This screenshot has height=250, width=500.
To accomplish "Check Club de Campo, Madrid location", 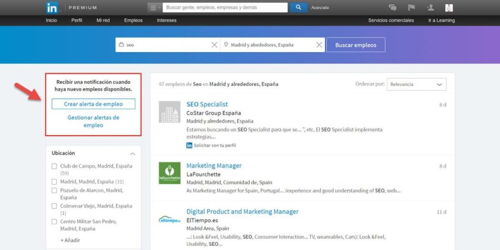I will [x=54, y=166].
